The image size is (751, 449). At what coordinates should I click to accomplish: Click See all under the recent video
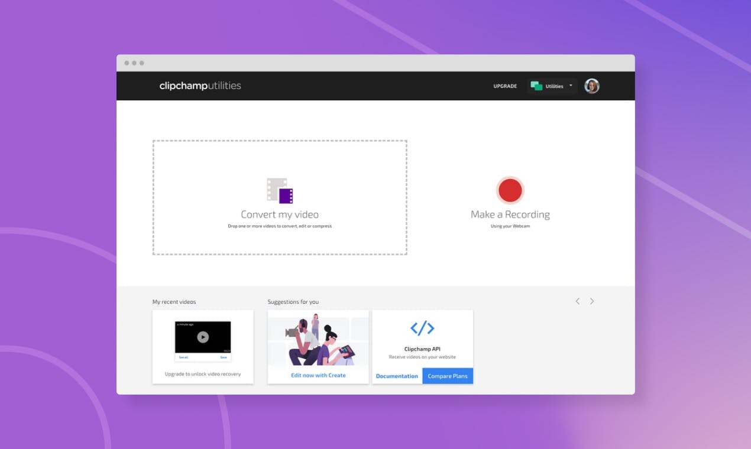pos(183,357)
